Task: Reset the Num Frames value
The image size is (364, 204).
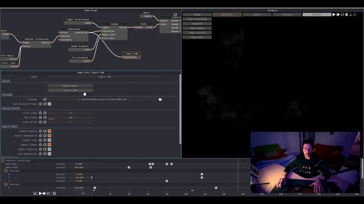Action: (45, 117)
